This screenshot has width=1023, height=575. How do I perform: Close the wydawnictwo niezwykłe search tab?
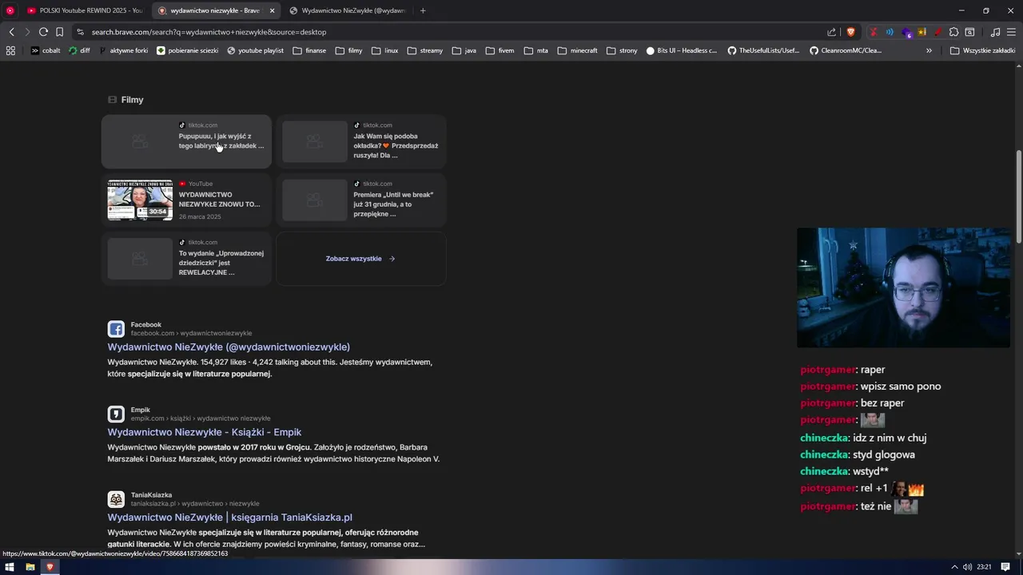click(272, 10)
